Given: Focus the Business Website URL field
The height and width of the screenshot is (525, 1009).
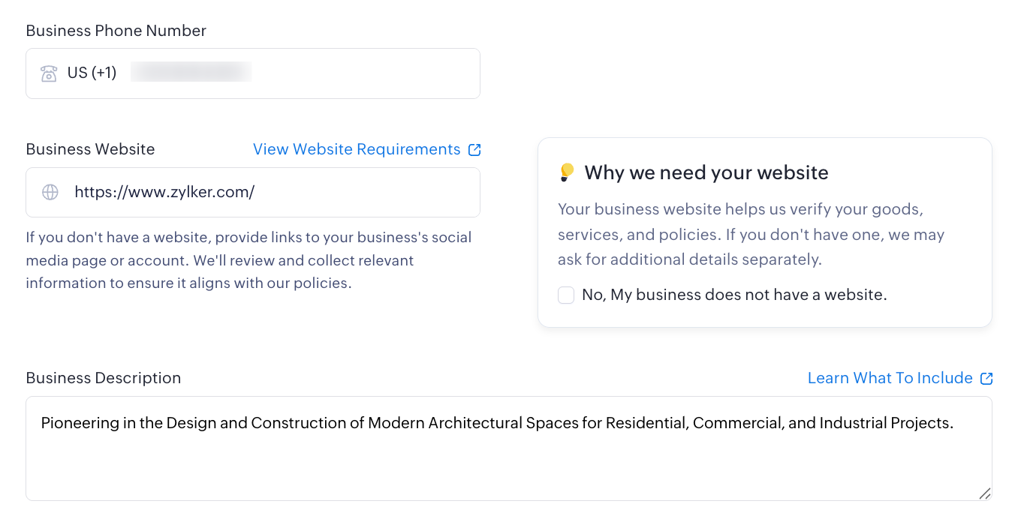Looking at the screenshot, I should click(x=270, y=192).
